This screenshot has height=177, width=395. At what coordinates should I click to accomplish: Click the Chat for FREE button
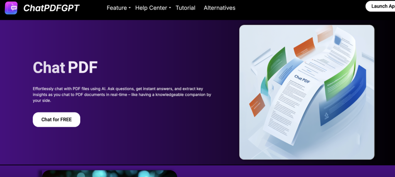[56, 120]
